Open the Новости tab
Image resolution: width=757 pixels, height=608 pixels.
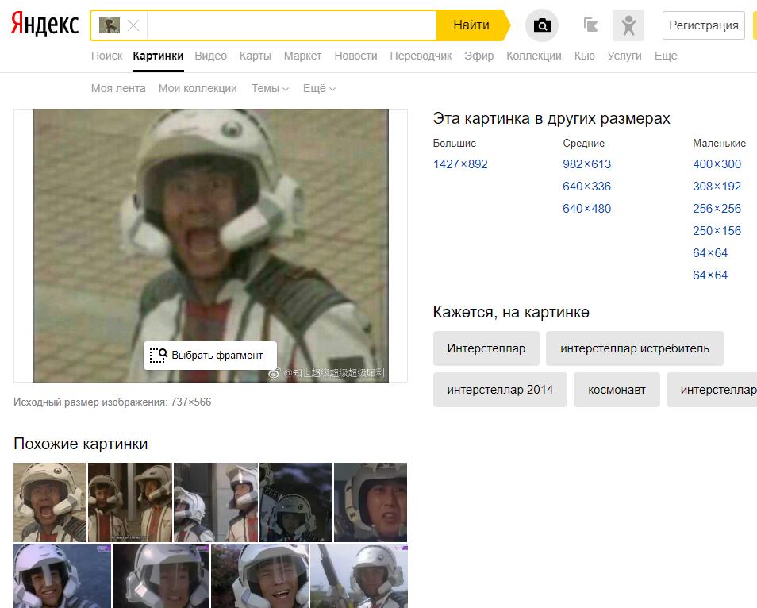[x=355, y=56]
